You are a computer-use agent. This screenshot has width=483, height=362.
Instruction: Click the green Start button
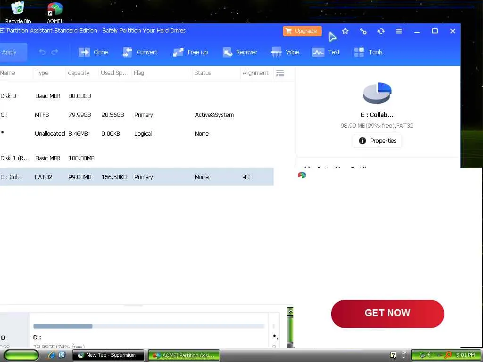21,355
